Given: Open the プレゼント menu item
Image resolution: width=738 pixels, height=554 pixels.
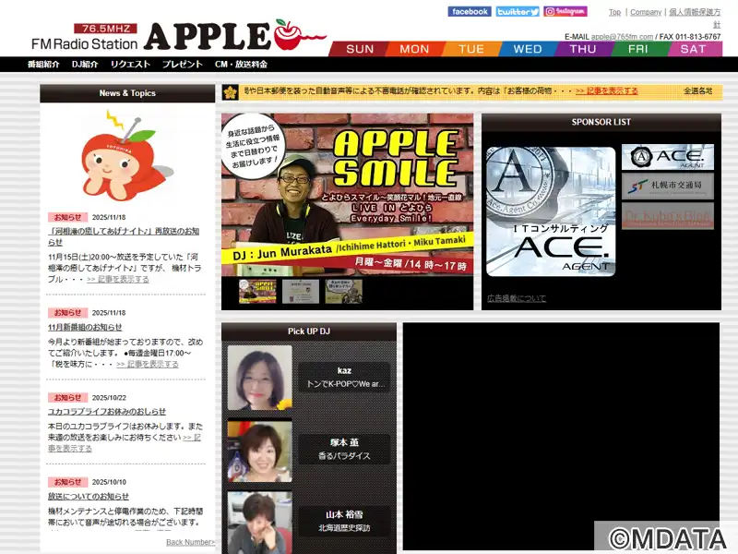Looking at the screenshot, I should (182, 64).
